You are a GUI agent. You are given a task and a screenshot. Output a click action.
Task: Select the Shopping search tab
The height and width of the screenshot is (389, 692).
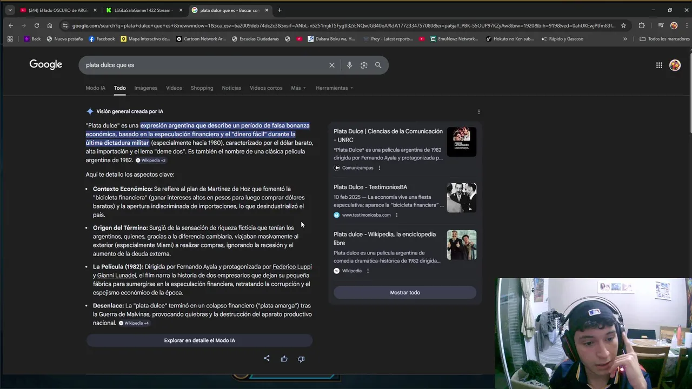pyautogui.click(x=202, y=88)
